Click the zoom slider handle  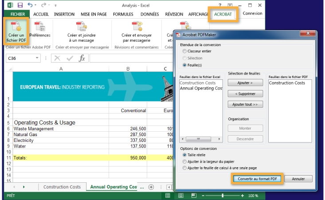[223, 196]
